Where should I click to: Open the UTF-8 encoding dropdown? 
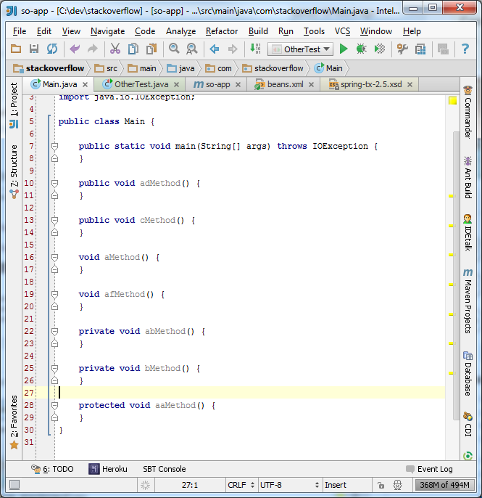289,485
